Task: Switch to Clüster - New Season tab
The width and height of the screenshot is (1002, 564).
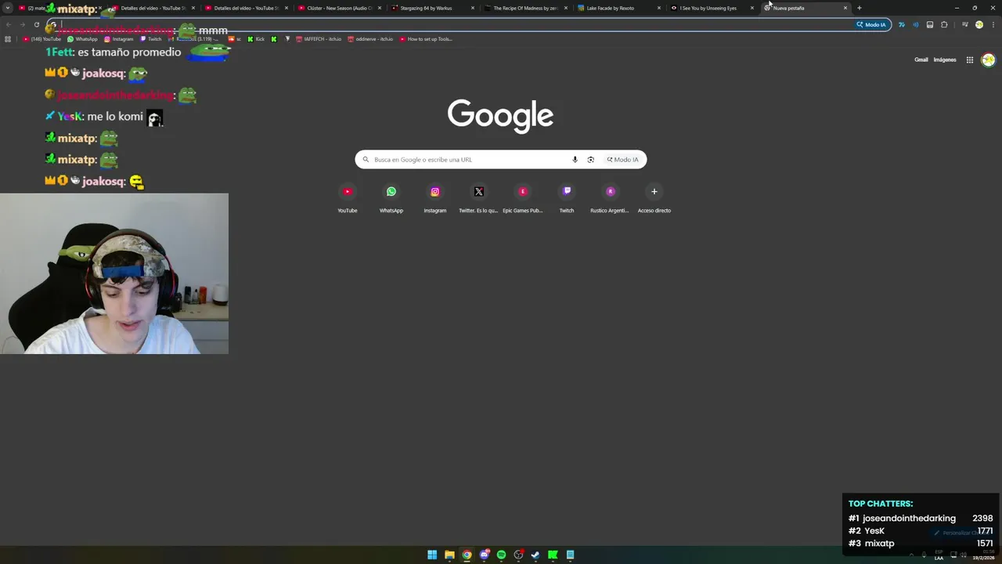Action: coord(339,8)
